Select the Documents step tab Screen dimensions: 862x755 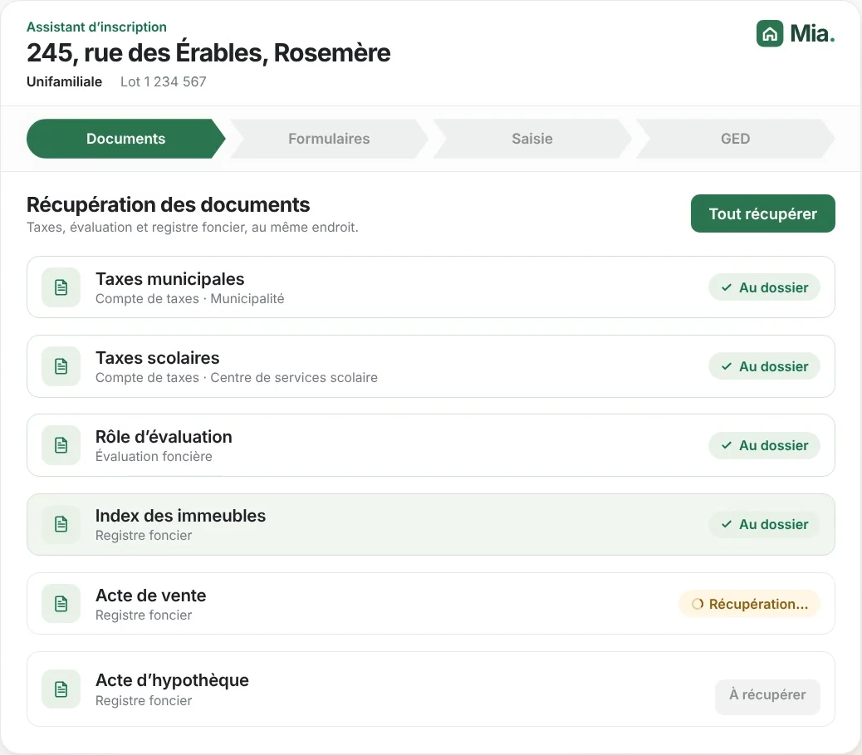point(126,139)
